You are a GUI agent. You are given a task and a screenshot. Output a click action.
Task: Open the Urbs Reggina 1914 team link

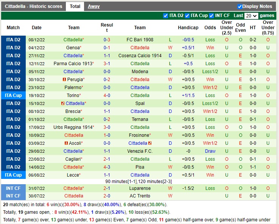[x=73, y=127]
